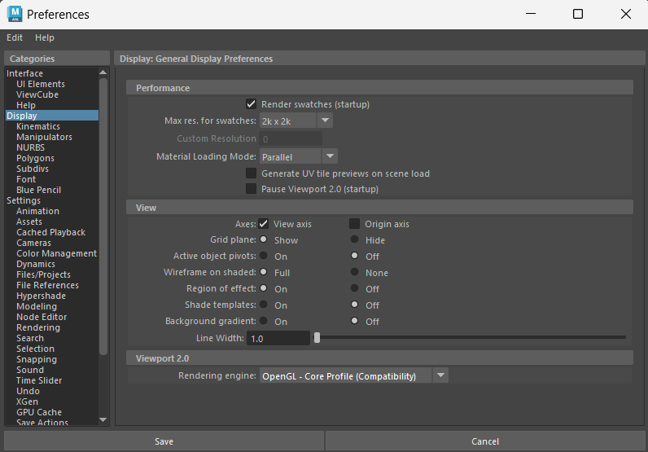Select the Files/Projects category
This screenshot has width=648, height=452.
[x=43, y=274]
